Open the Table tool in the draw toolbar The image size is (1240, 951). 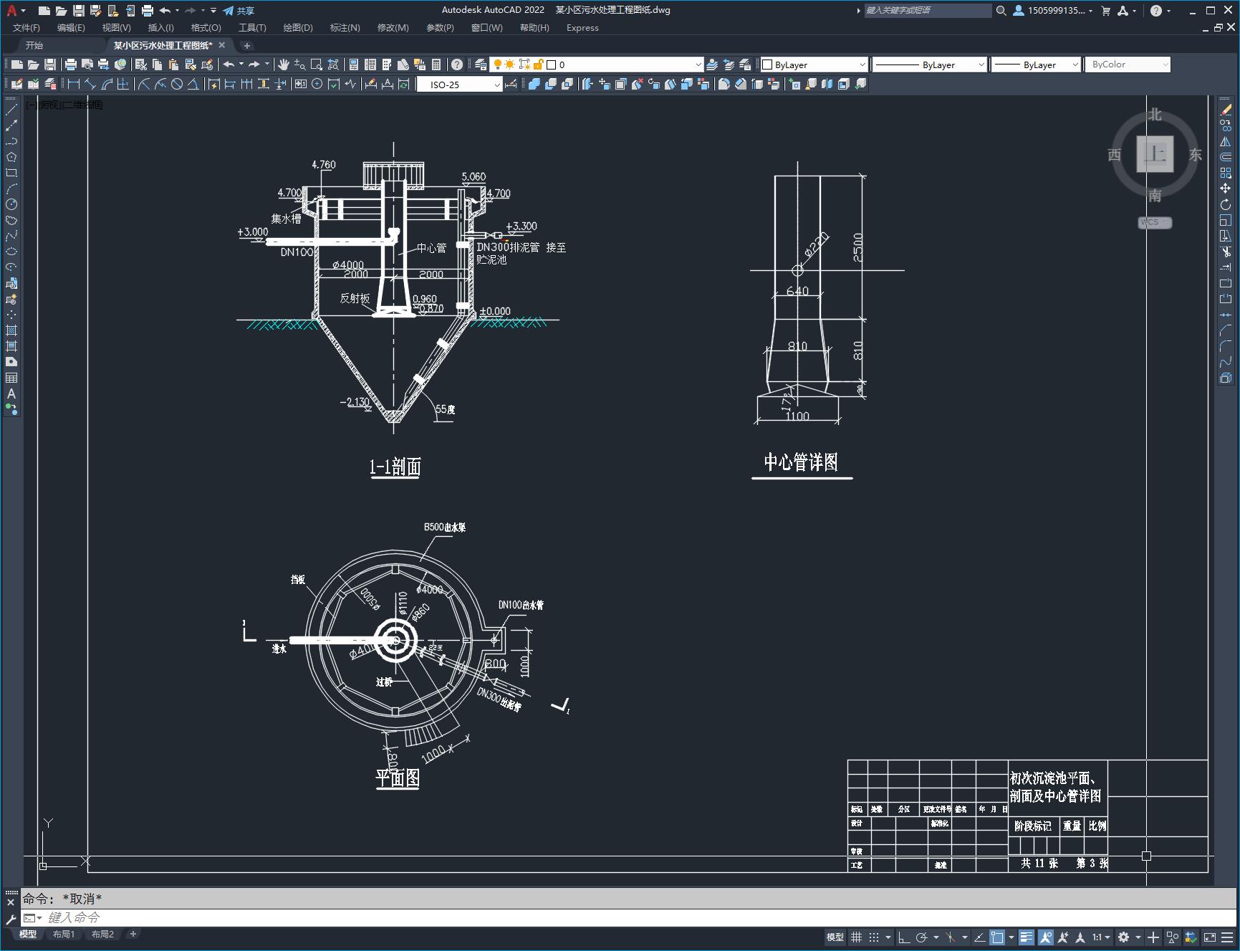pos(11,378)
